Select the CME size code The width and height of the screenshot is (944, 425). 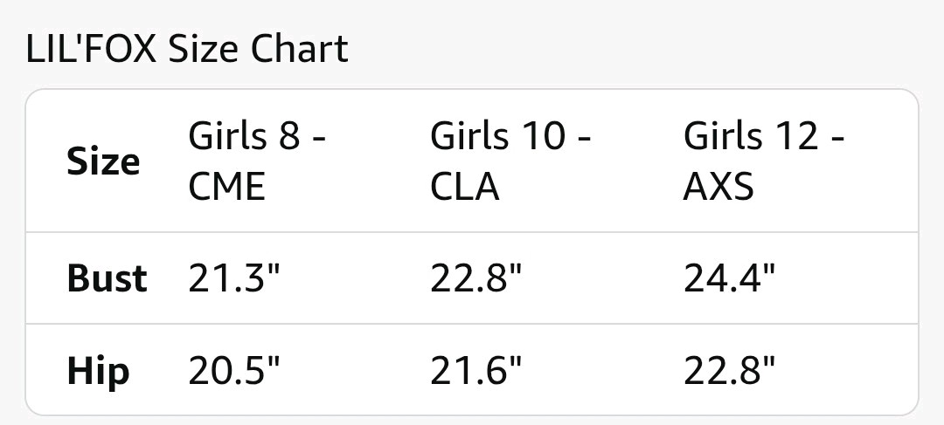pos(226,188)
